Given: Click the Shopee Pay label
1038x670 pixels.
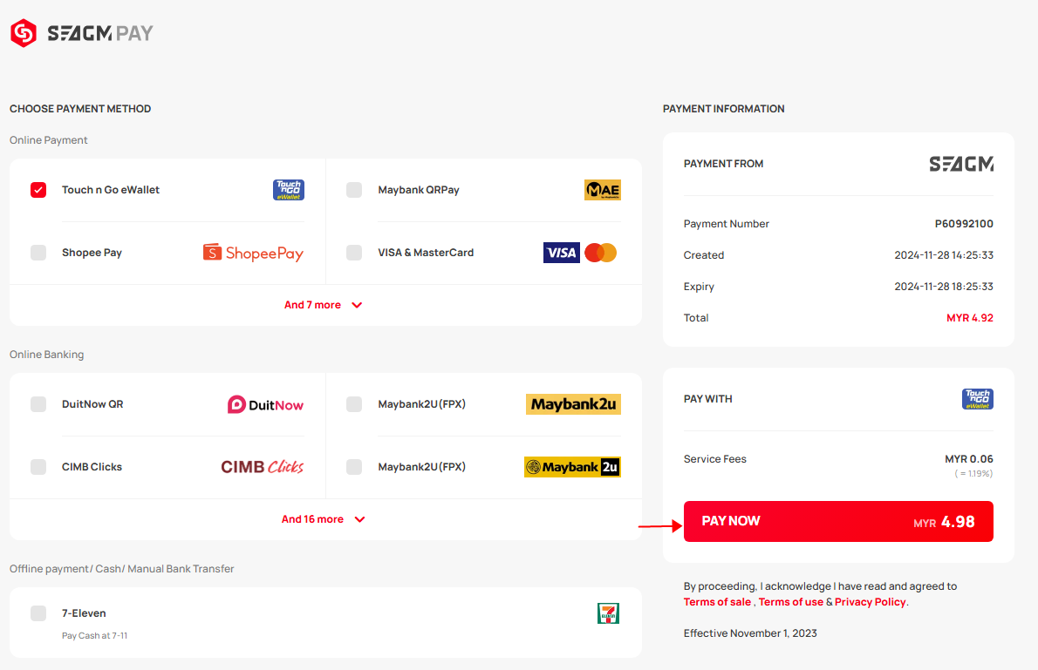Looking at the screenshot, I should tap(92, 253).
